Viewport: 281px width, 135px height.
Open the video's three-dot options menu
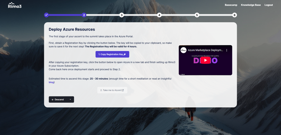(x=227, y=50)
